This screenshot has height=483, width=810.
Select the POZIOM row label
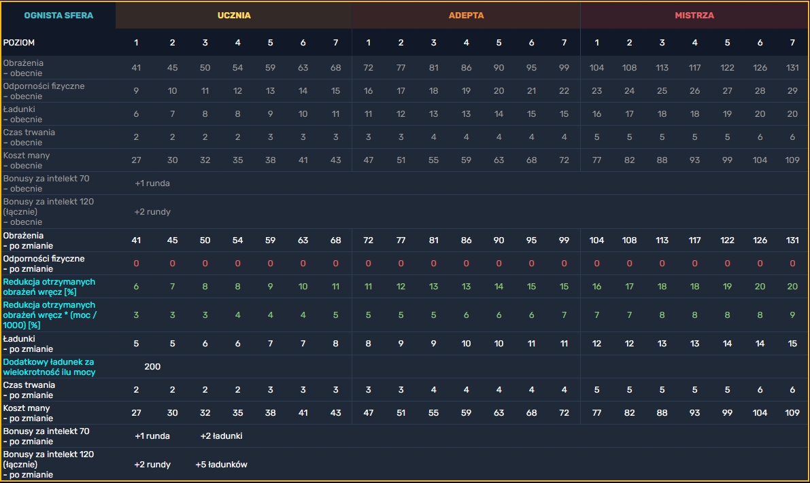[19, 43]
